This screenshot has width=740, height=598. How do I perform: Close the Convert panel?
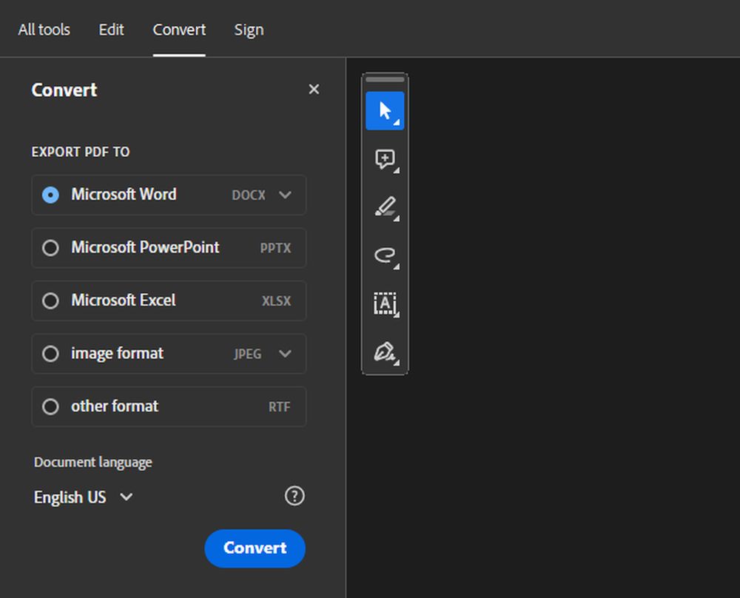314,89
